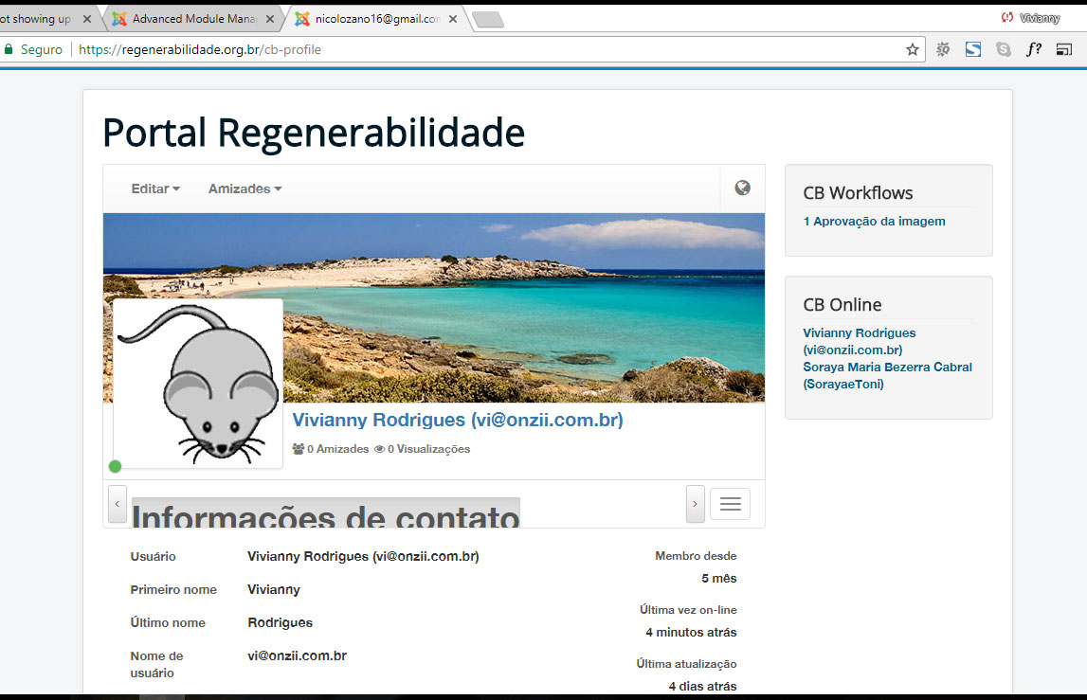Open the blue S extension icon
The width and height of the screenshot is (1087, 700).
(973, 49)
